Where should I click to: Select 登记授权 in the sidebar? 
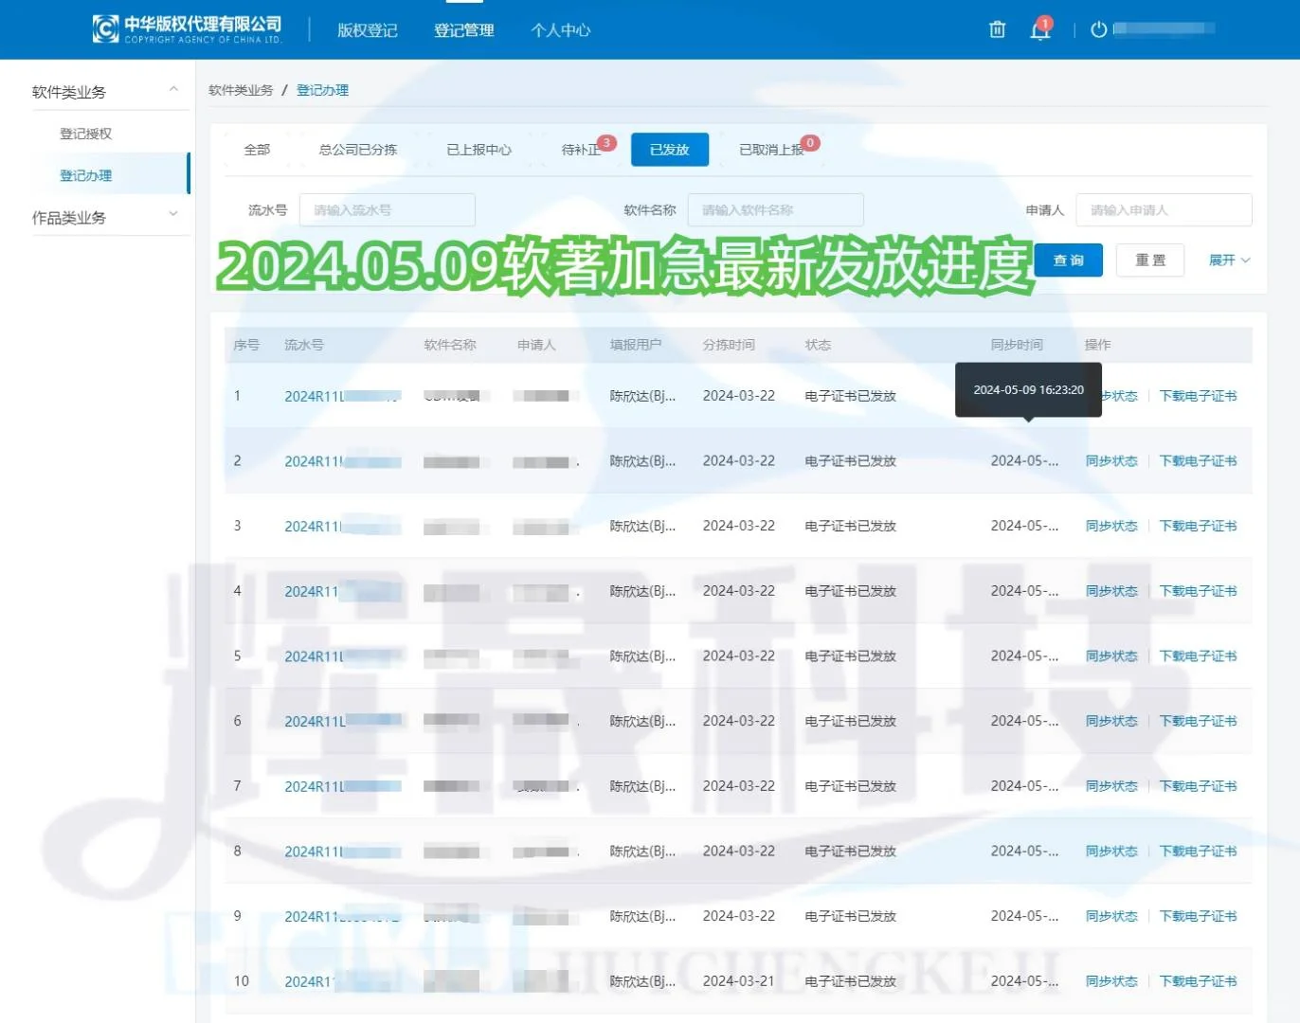click(85, 133)
